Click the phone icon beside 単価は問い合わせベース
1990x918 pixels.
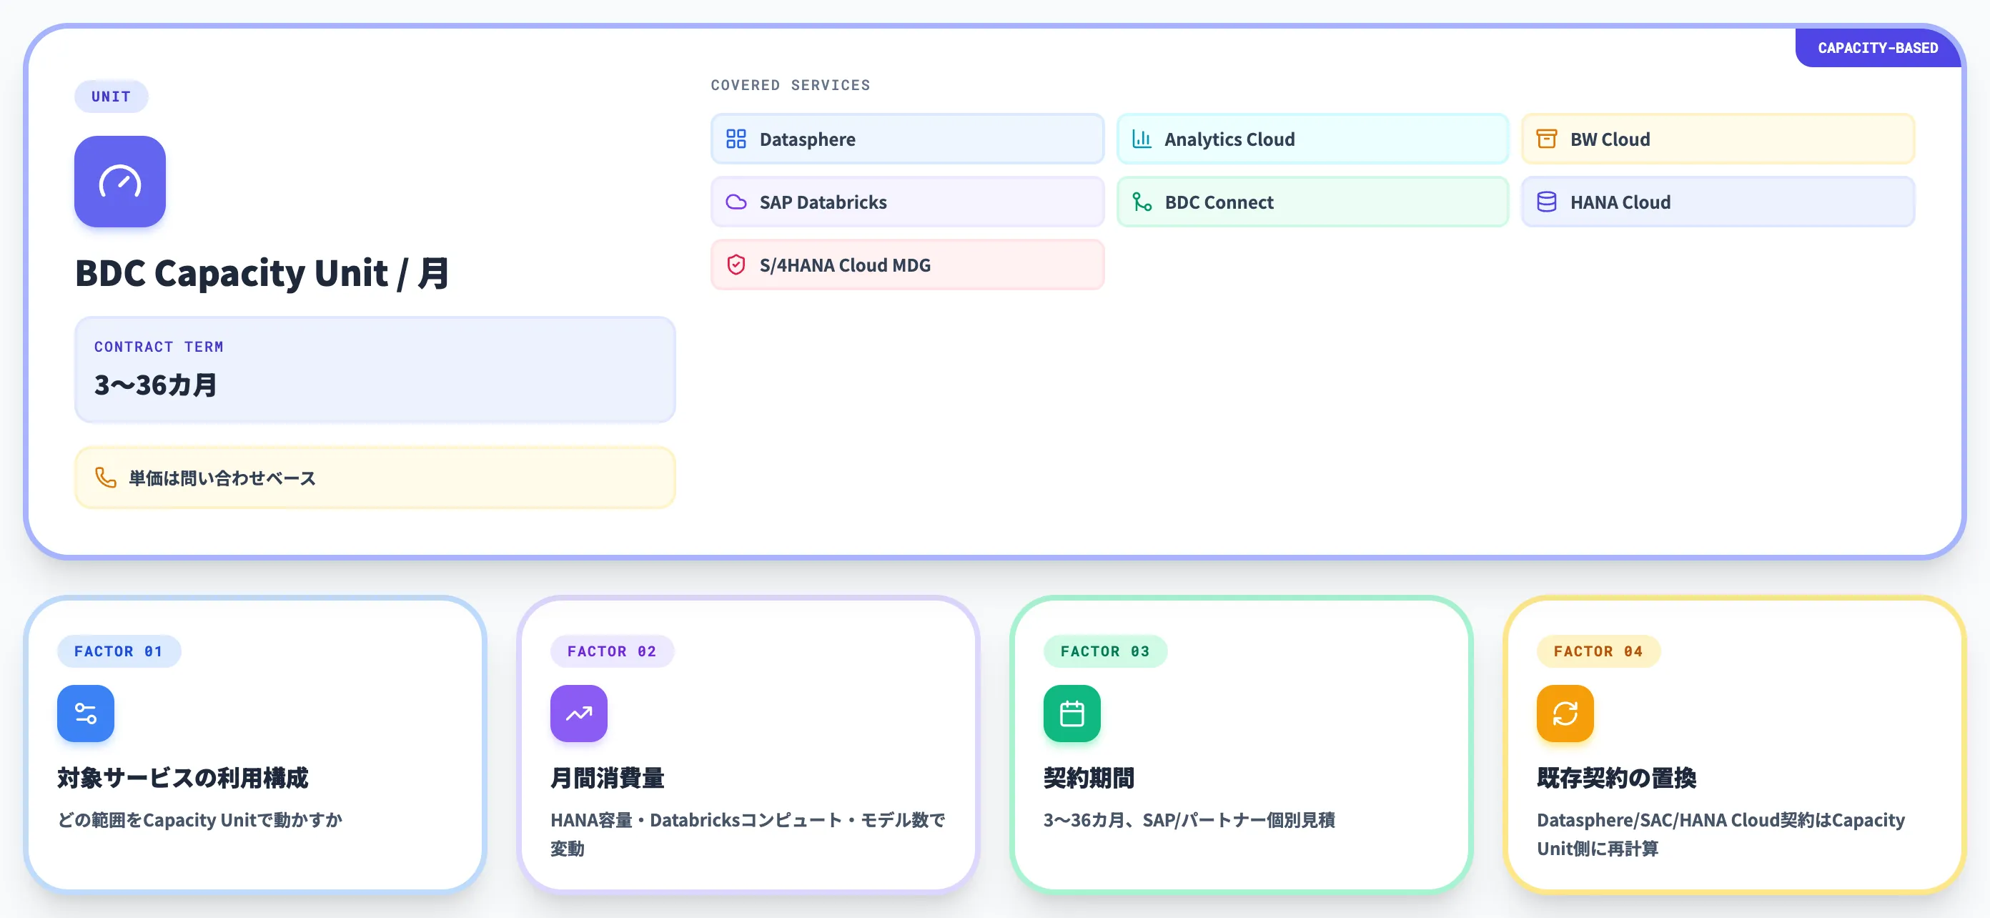(x=106, y=478)
